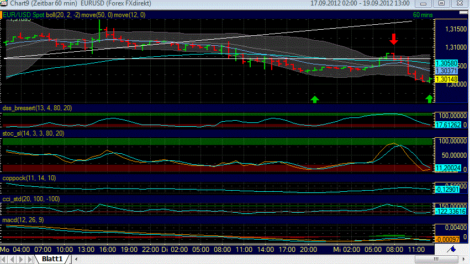Click the chart window icon in title bar
This screenshot has height=264, width=470.
[x=4, y=3]
